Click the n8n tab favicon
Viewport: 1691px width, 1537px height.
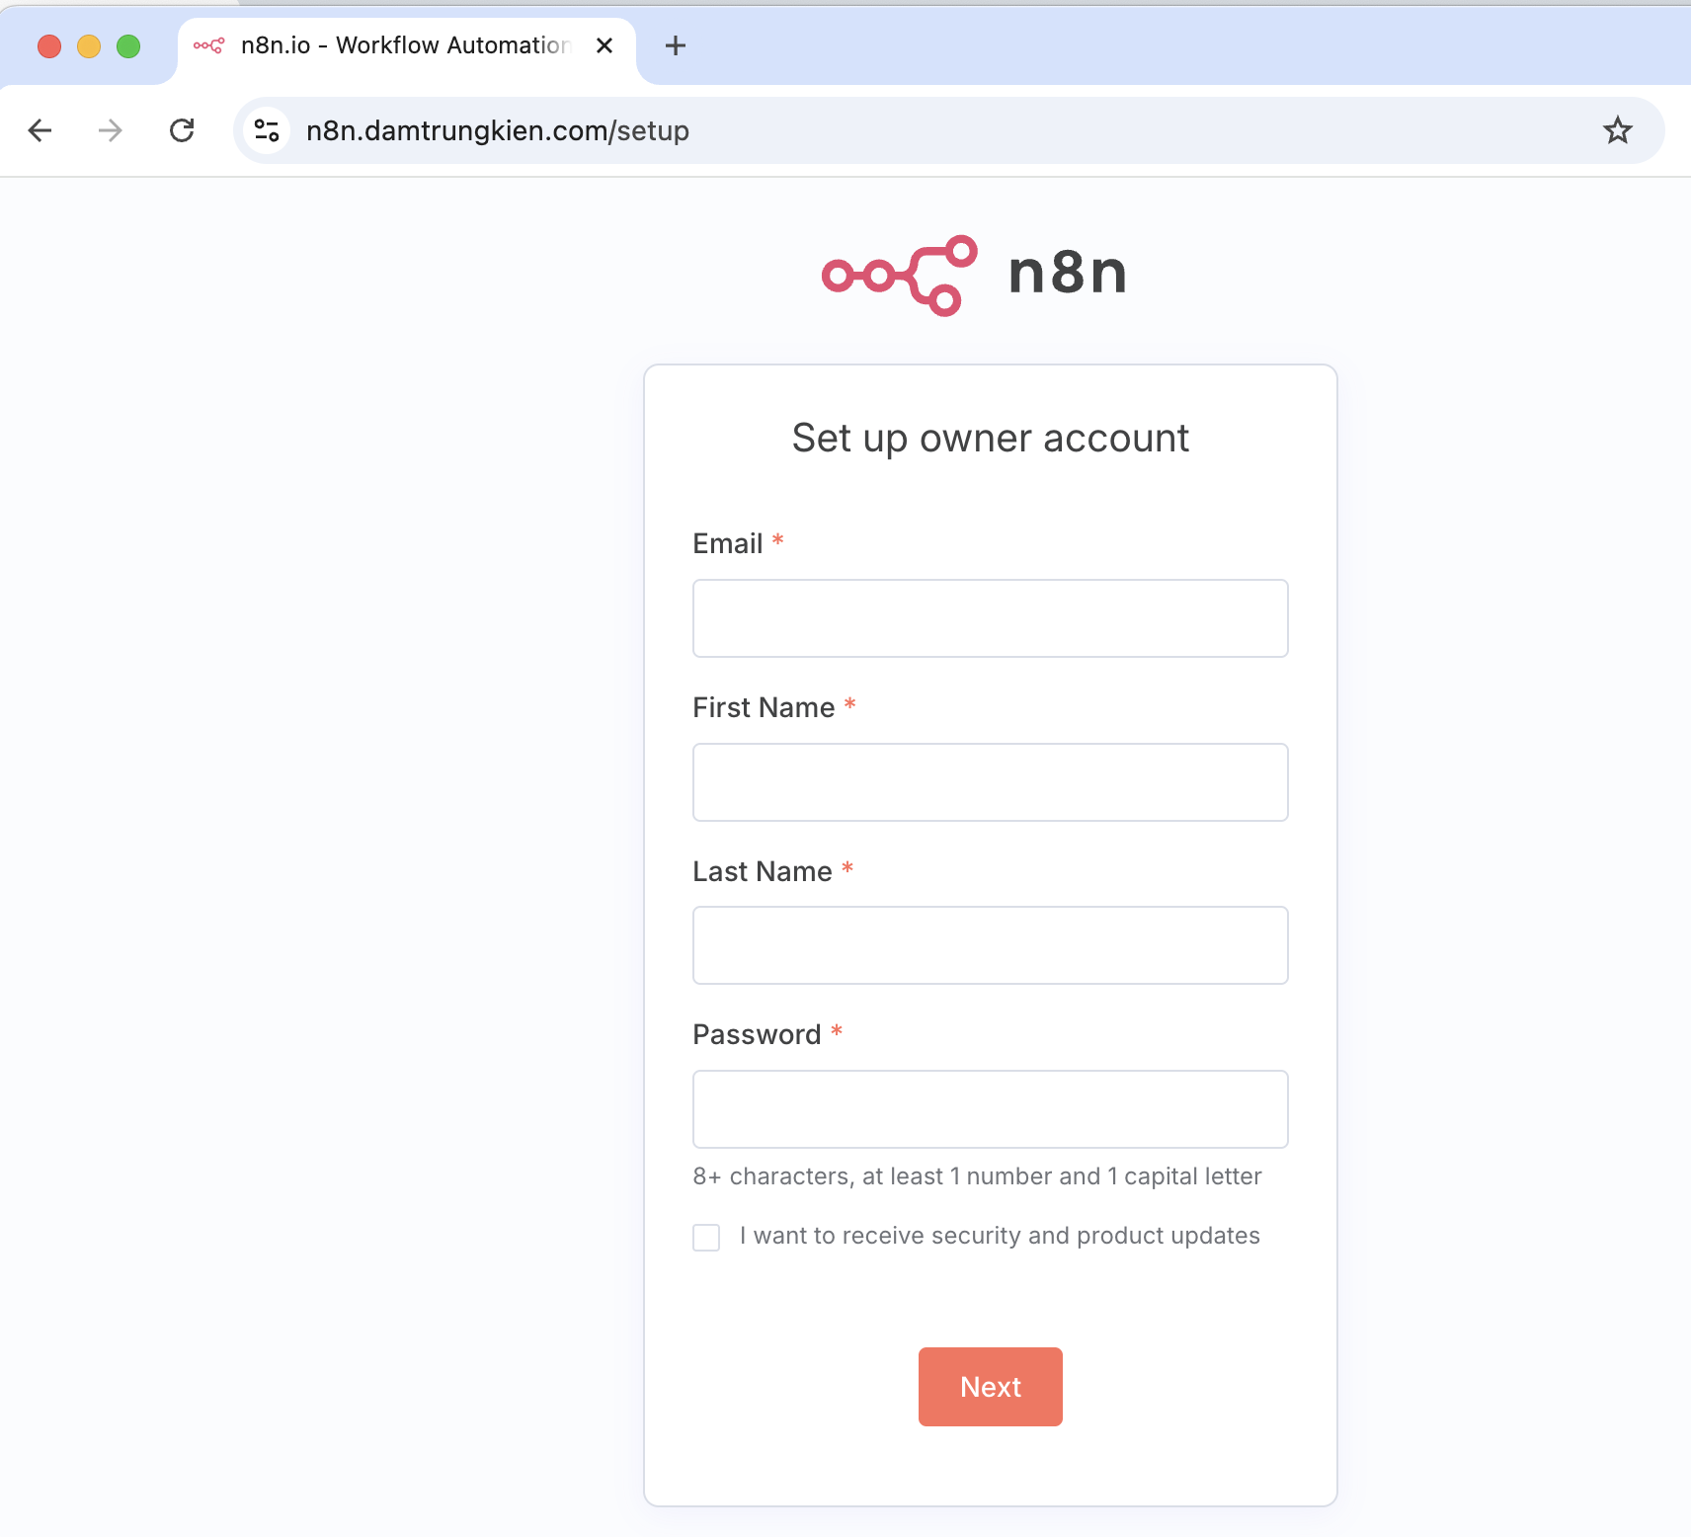click(x=208, y=45)
